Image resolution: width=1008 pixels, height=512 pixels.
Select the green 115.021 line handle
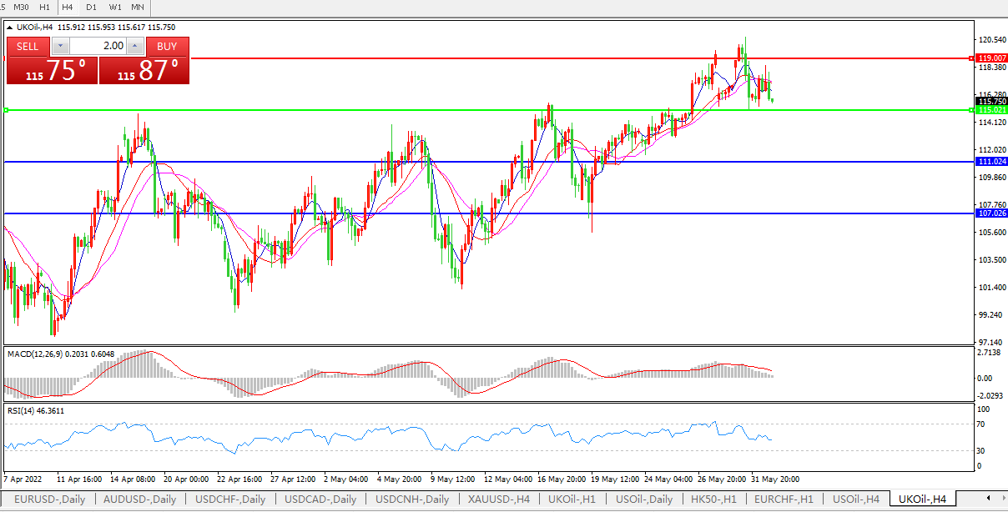tap(970, 110)
